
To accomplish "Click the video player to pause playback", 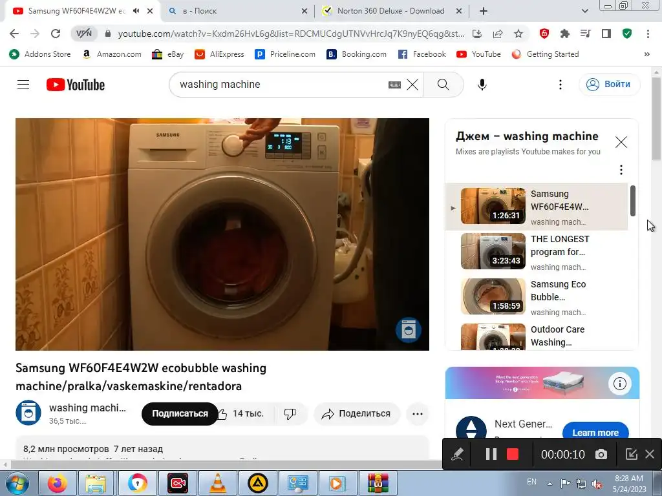I will pos(222,234).
